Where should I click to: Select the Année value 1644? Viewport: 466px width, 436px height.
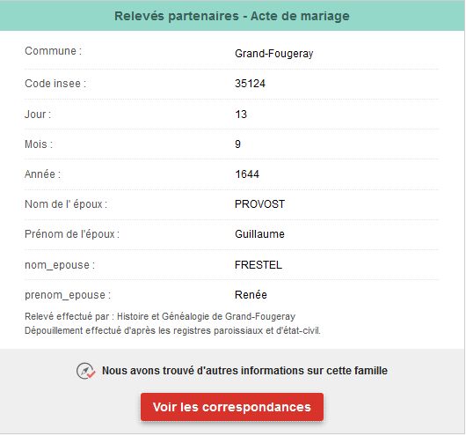[247, 174]
